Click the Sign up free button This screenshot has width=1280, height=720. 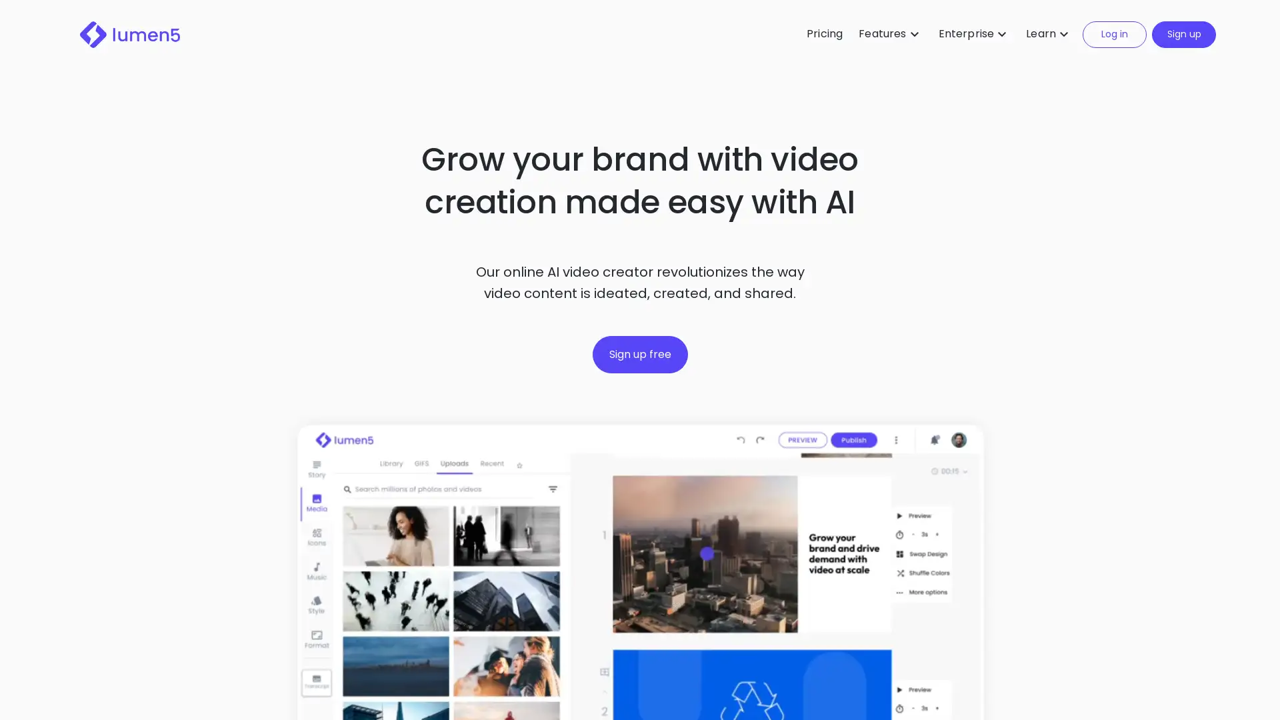tap(640, 354)
